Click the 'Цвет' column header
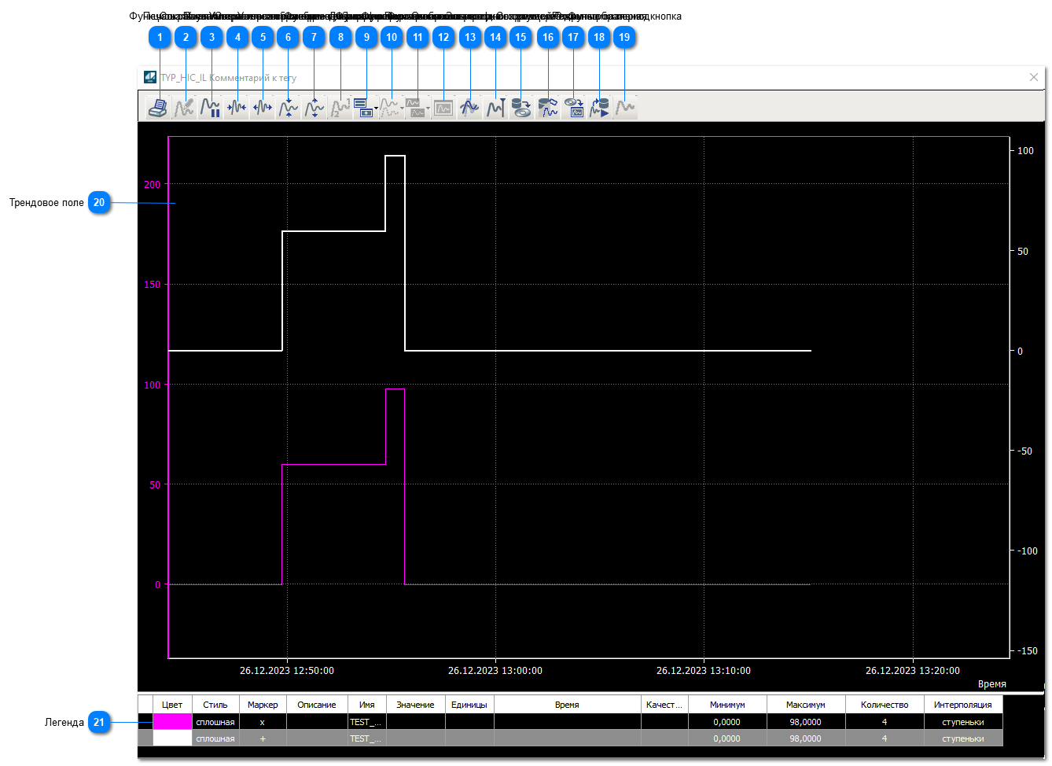This screenshot has width=1052, height=766. pyautogui.click(x=172, y=705)
